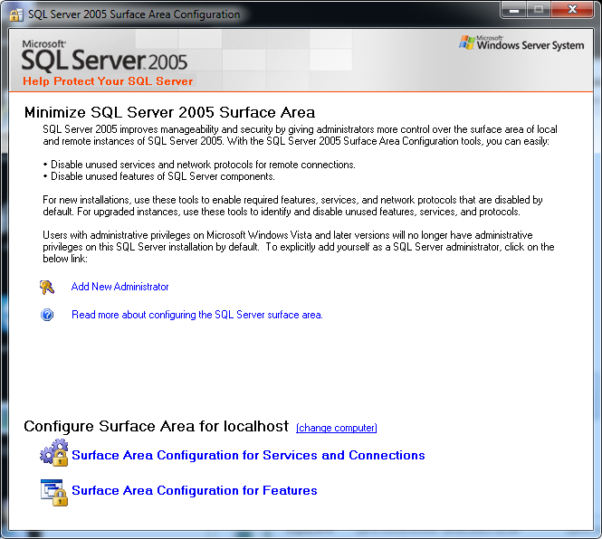Open Surface Area Configuration for Features
Screen dimensions: 602x539
click(195, 490)
